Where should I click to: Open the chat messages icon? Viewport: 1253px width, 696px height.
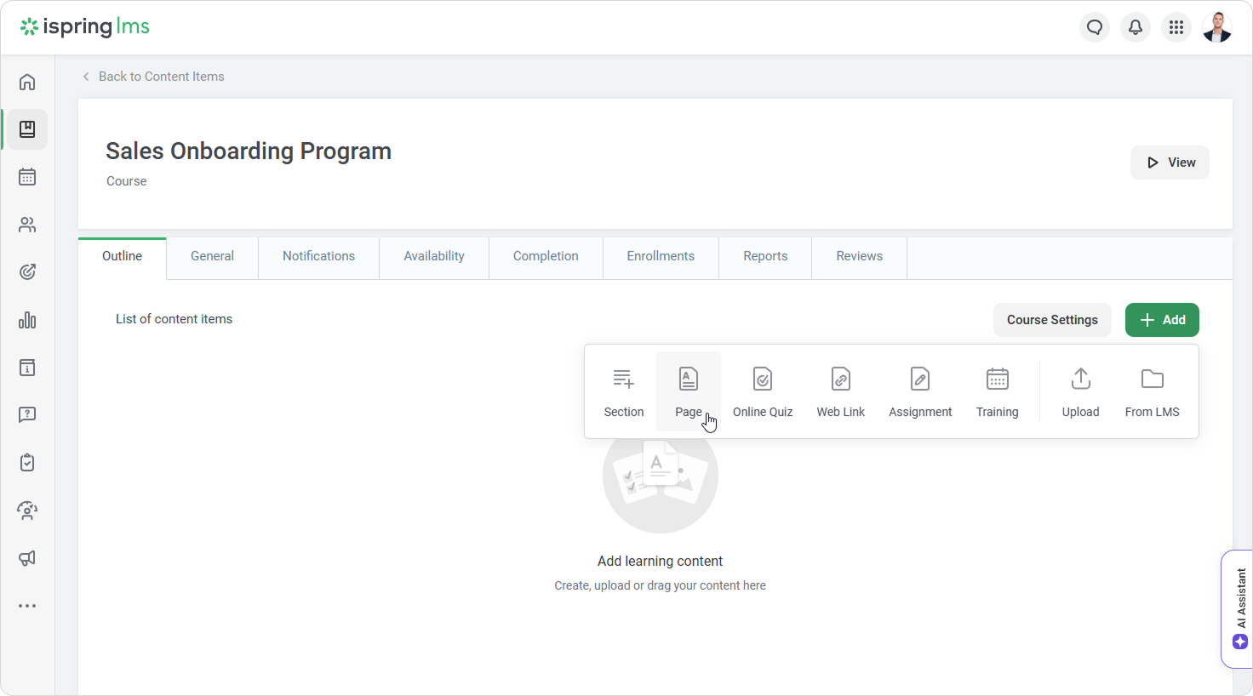coord(1094,27)
